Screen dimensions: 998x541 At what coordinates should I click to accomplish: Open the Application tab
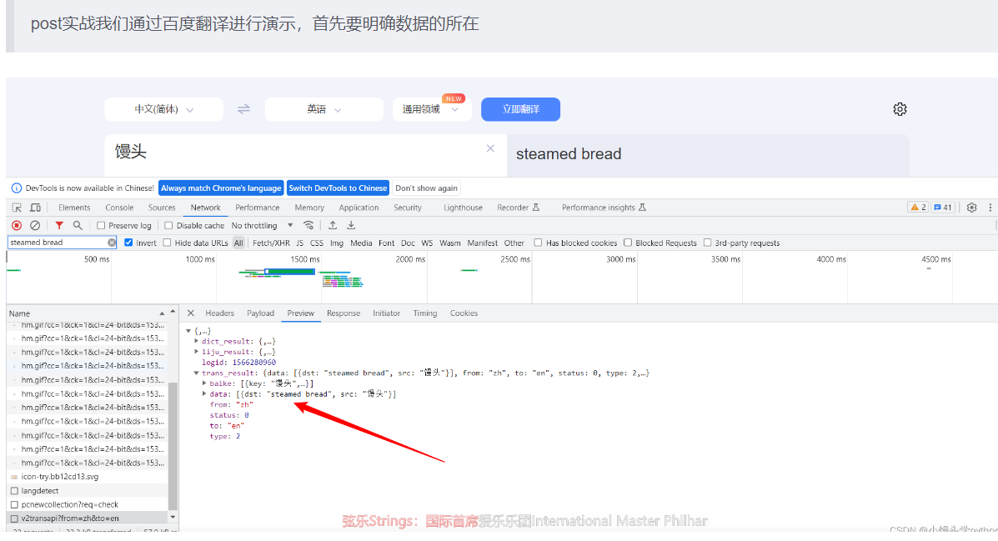tap(359, 208)
